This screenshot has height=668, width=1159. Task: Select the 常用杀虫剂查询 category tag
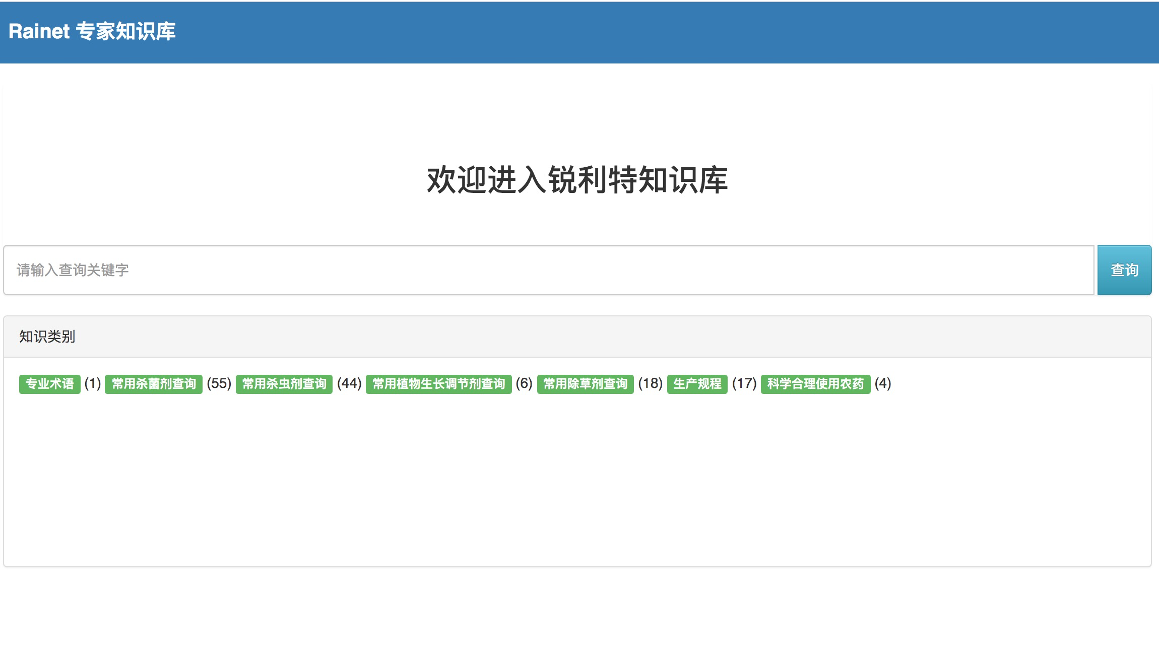(284, 384)
